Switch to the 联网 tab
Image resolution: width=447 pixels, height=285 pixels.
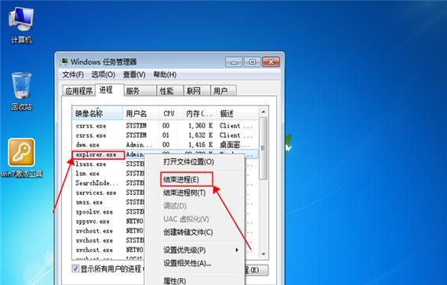pyautogui.click(x=197, y=91)
